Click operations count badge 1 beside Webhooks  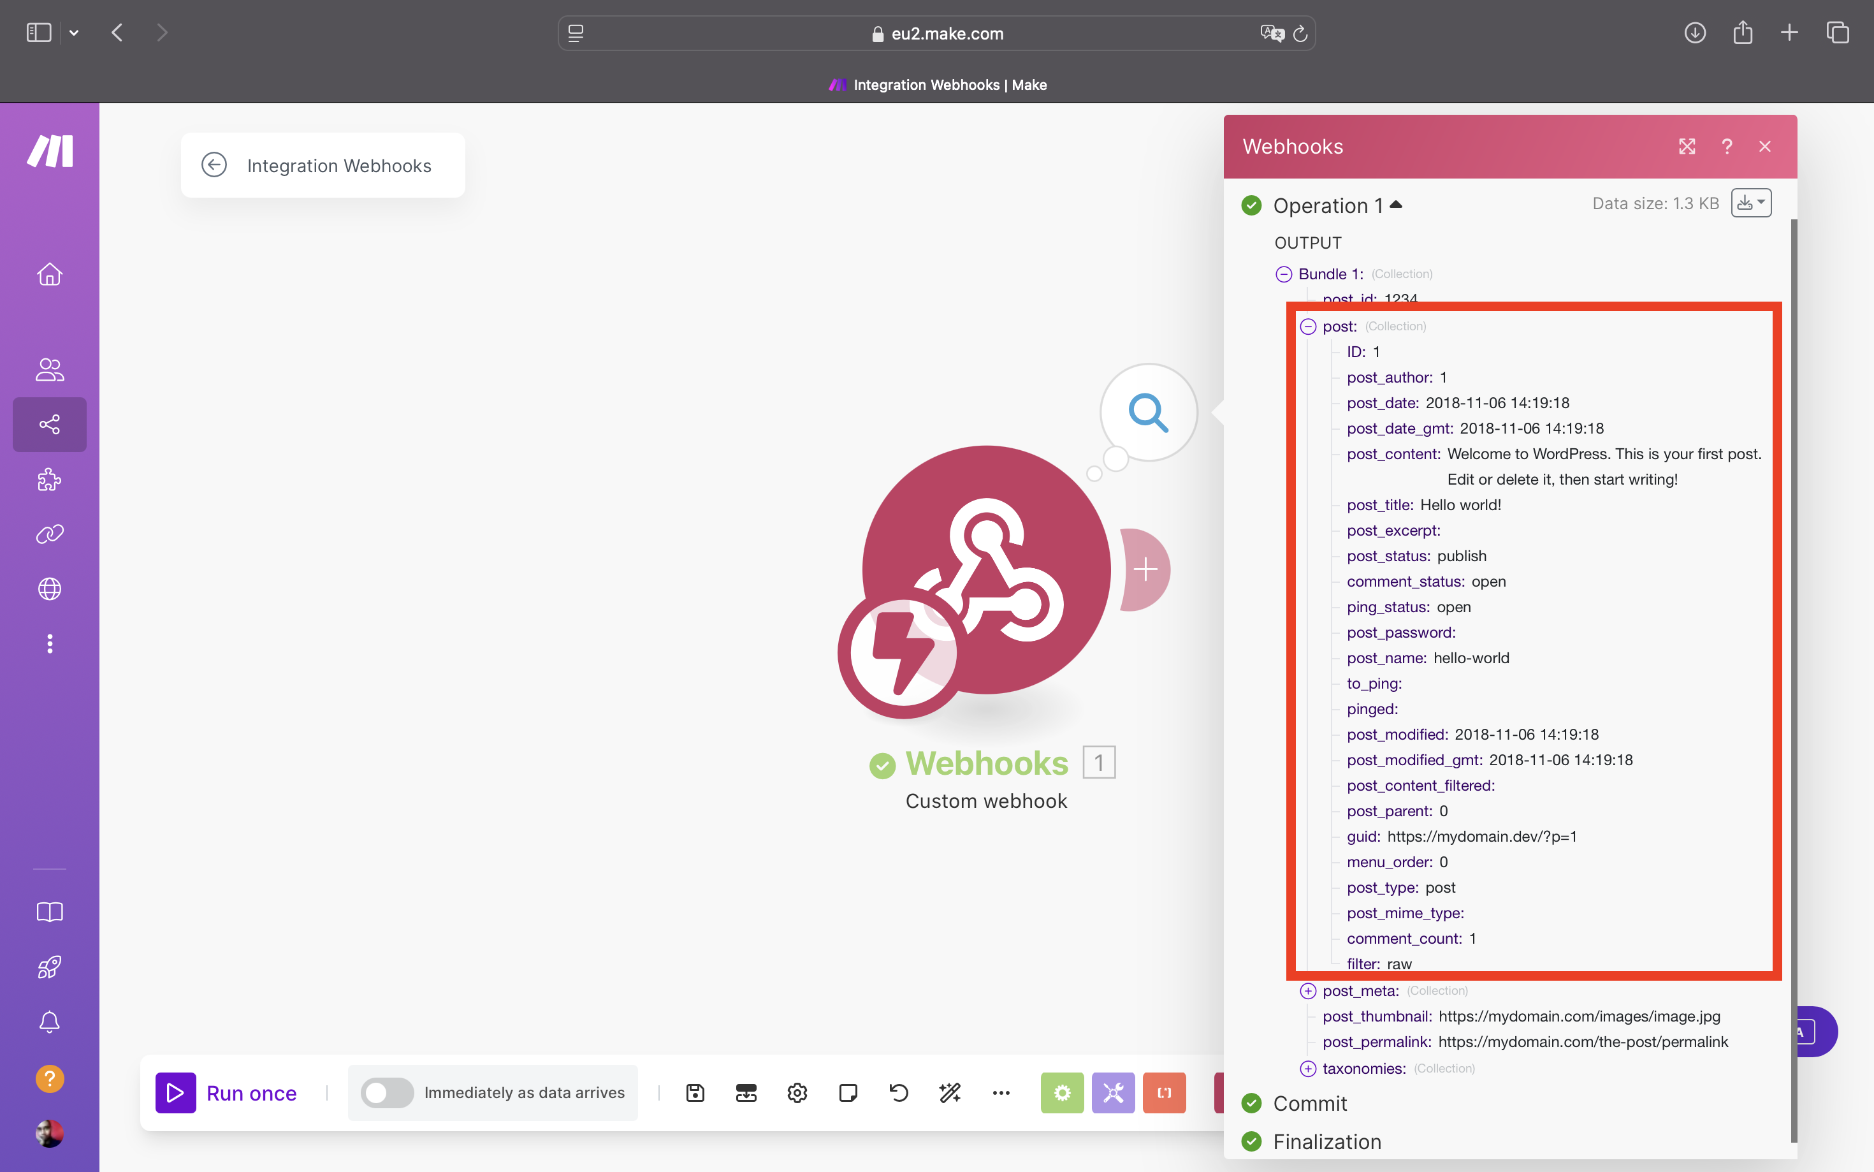pyautogui.click(x=1098, y=763)
